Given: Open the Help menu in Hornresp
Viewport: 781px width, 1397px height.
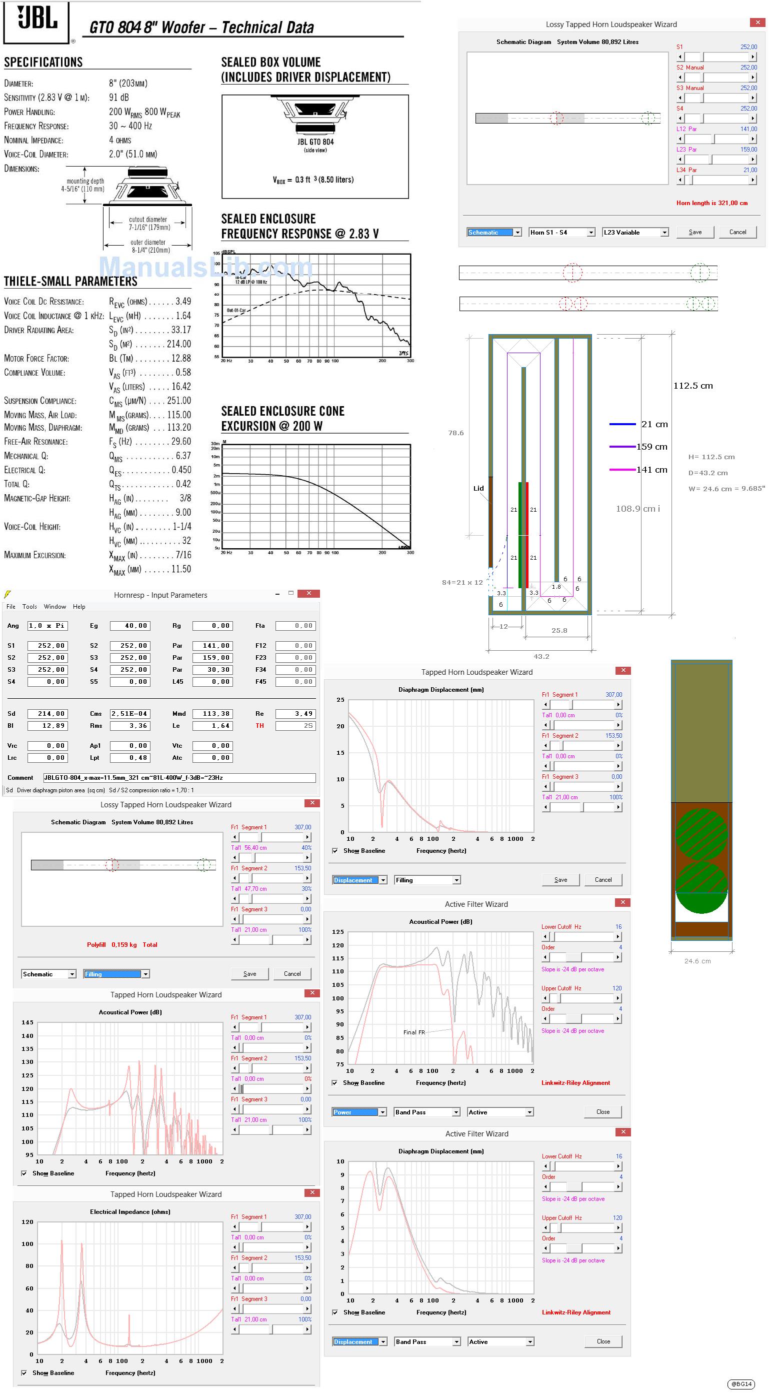Looking at the screenshot, I should click(79, 607).
